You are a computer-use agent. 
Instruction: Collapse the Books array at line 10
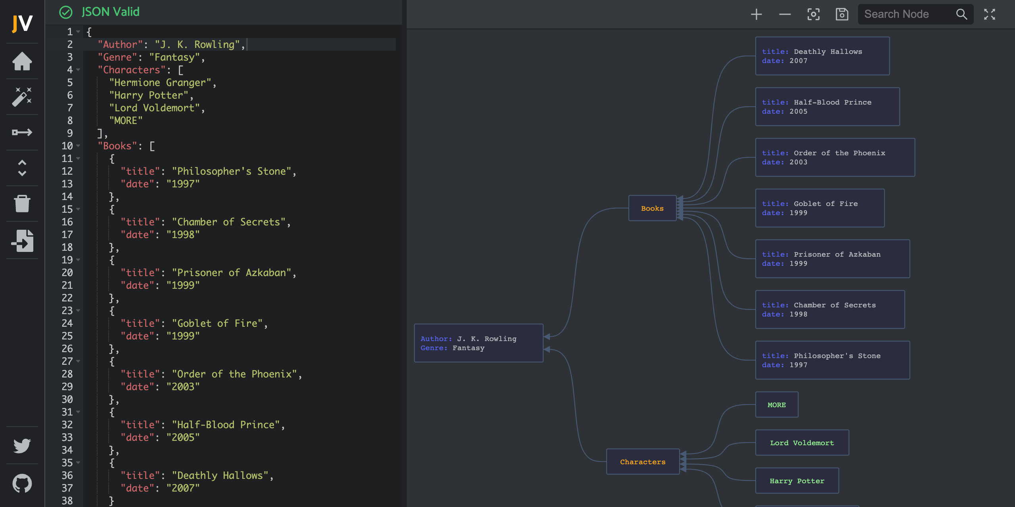pos(78,146)
